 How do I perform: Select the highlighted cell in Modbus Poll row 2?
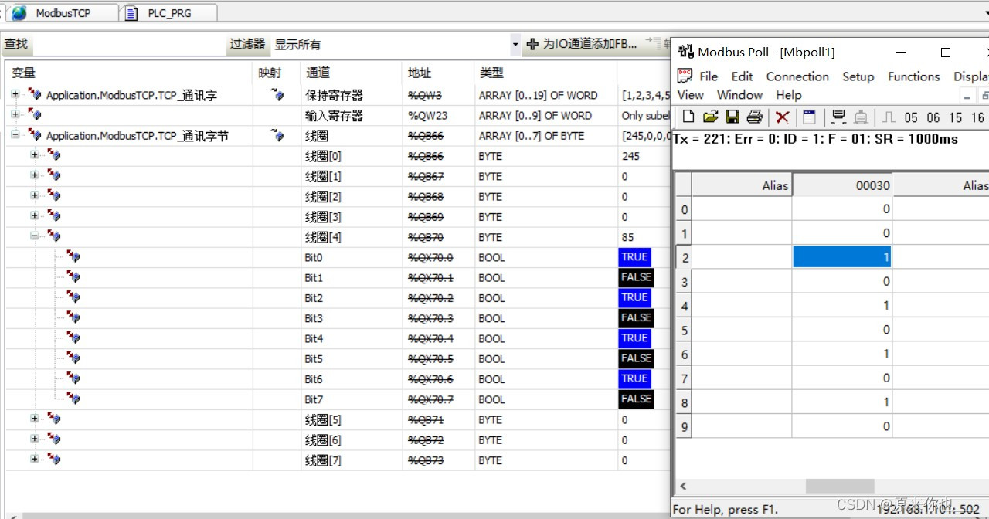tap(842, 257)
